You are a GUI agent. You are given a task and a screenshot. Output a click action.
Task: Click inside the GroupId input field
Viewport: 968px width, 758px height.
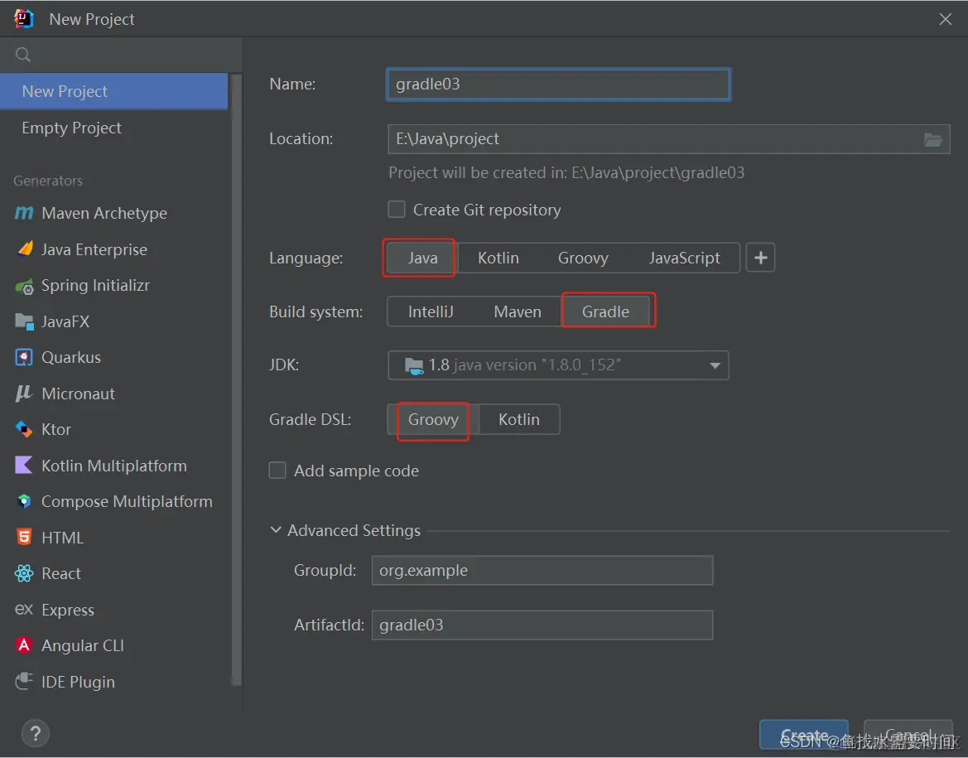(x=542, y=570)
